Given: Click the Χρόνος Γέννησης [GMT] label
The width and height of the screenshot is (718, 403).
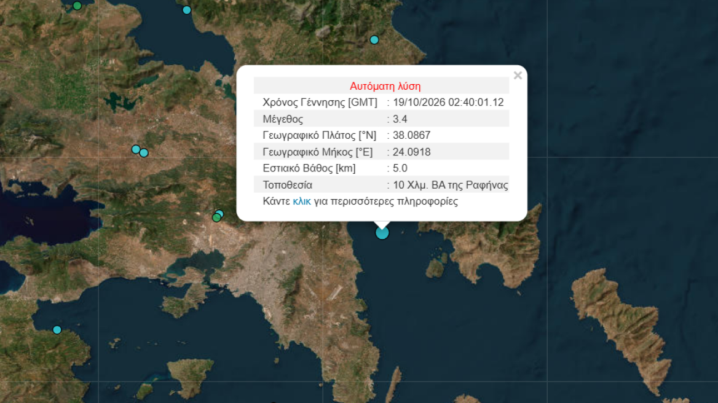Looking at the screenshot, I should point(320,103).
